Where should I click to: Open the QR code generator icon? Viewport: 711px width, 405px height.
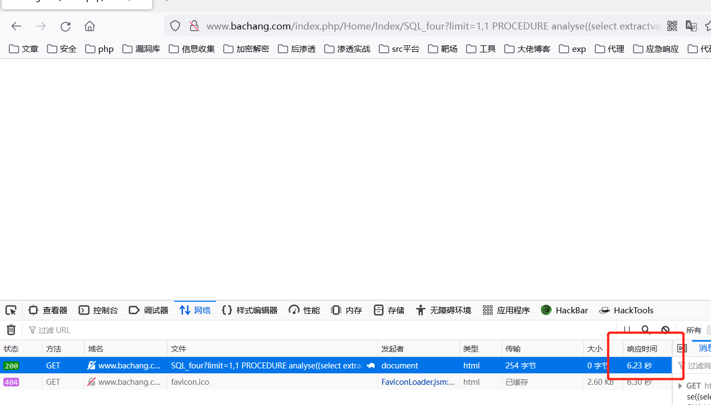[672, 26]
